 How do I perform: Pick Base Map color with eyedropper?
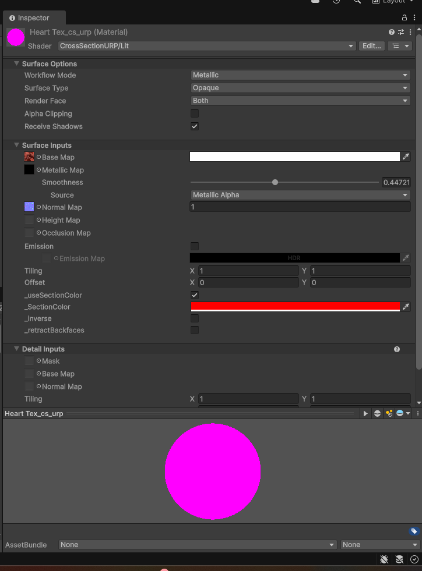tap(406, 157)
